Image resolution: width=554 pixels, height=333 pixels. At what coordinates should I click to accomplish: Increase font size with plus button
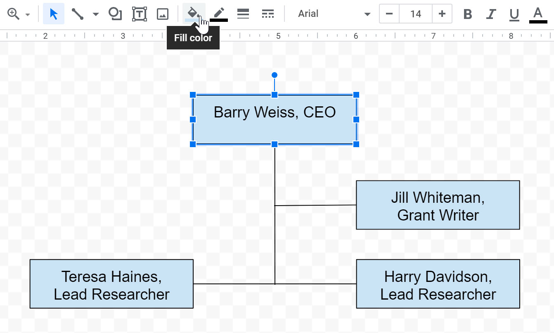pos(442,14)
